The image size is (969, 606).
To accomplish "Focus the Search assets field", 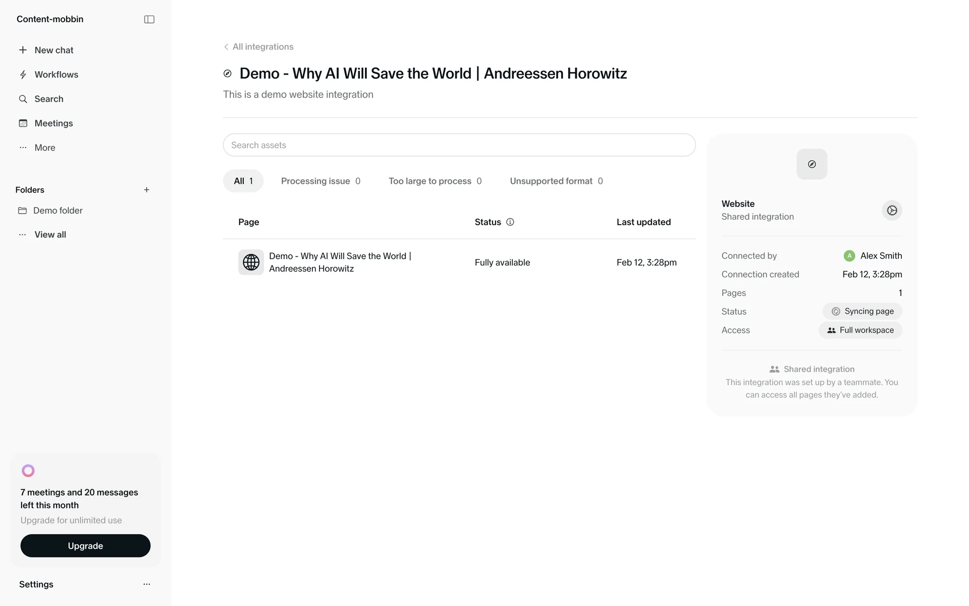I will 459,145.
